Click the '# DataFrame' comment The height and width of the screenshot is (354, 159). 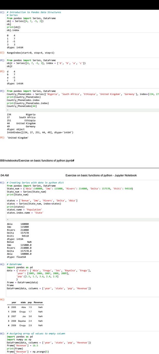coord(14,264)
